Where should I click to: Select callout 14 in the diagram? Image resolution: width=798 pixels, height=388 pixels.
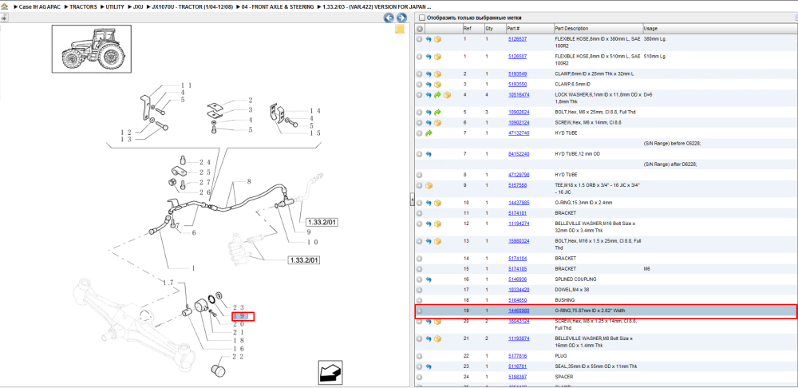pos(314,110)
